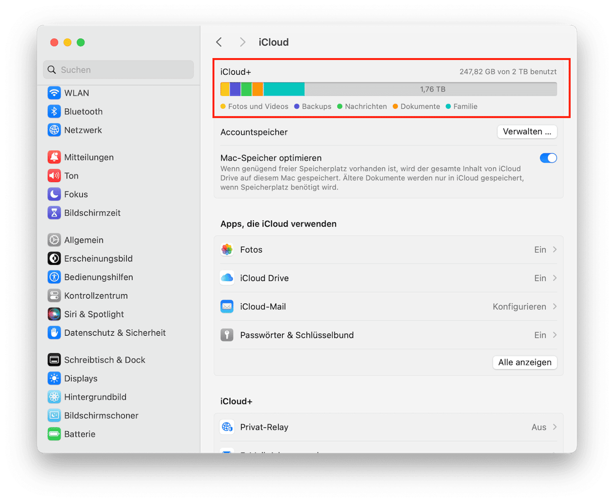Go forward with the right arrow
614x502 pixels.
(243, 42)
